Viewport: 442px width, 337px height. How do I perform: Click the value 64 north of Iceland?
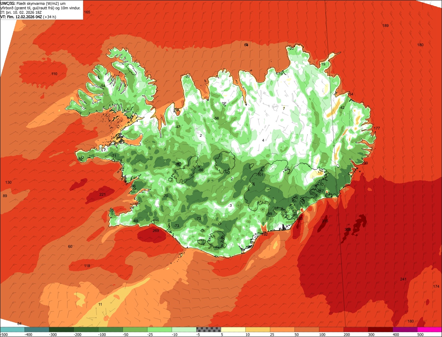point(246,45)
